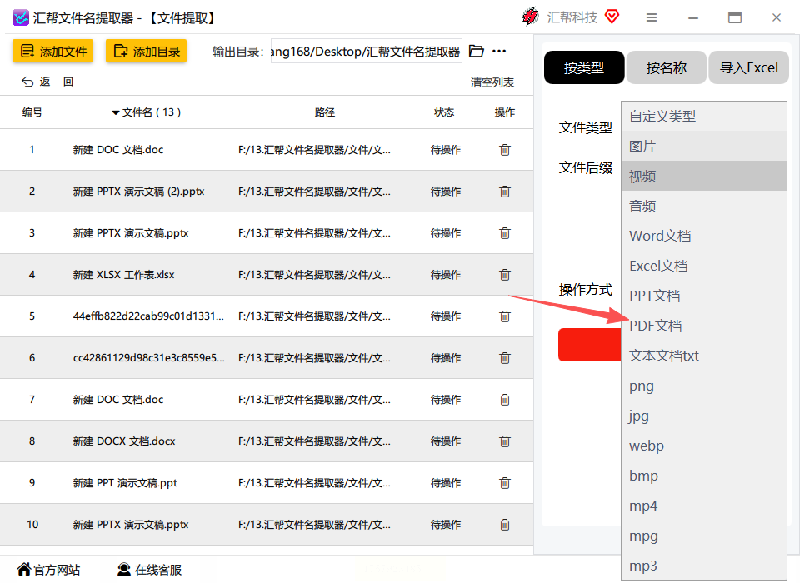Click the 添加文件 button

(53, 51)
